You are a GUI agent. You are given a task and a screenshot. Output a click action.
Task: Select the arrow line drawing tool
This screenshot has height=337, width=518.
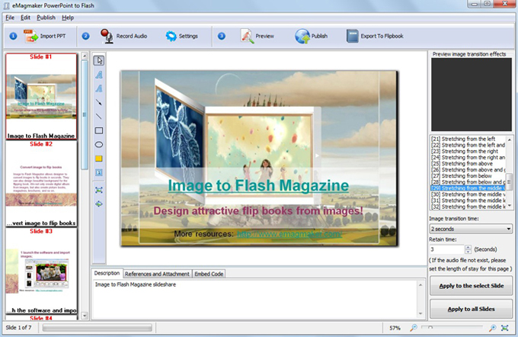(99, 102)
